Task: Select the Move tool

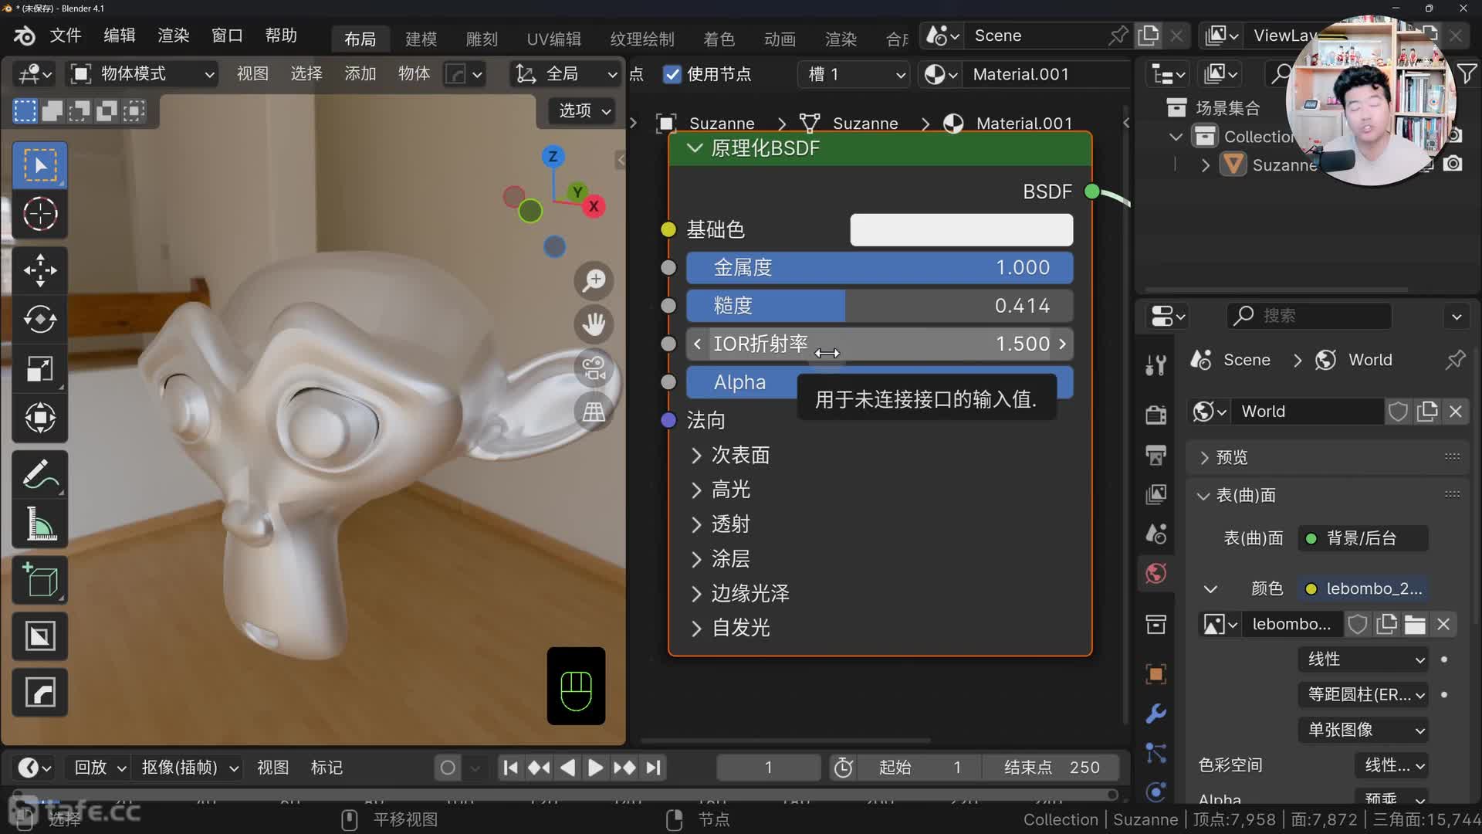Action: (x=39, y=270)
